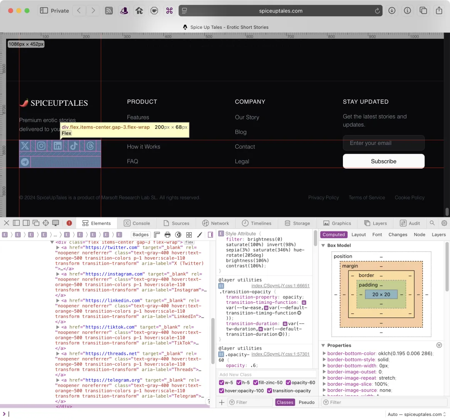This screenshot has width=450, height=420.
Task: Detach Web Inspector into separate window
Action: point(36,223)
